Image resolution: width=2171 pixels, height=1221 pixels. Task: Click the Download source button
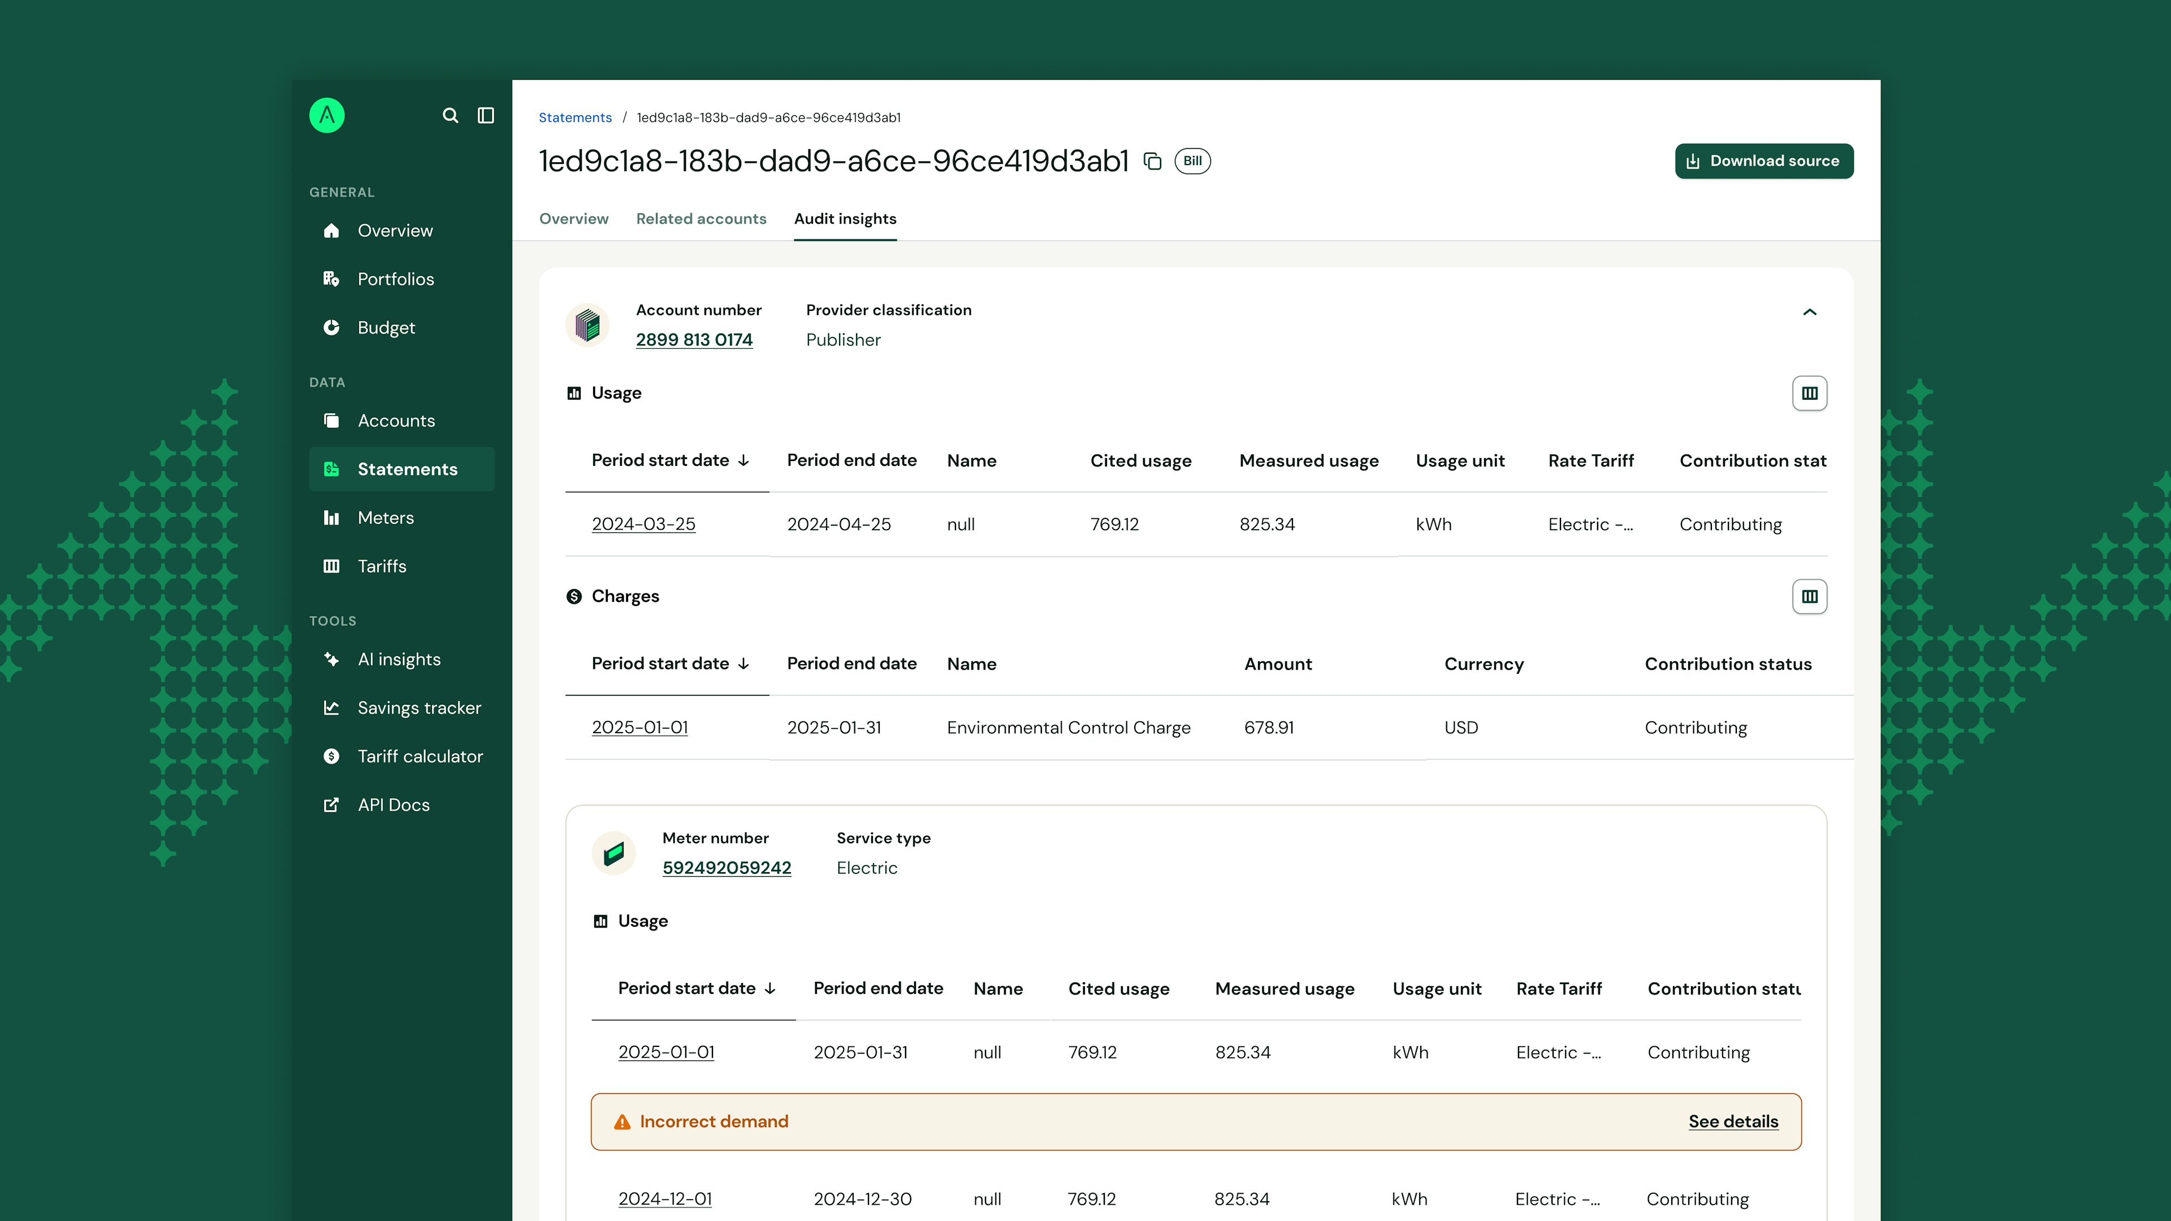pyautogui.click(x=1763, y=161)
